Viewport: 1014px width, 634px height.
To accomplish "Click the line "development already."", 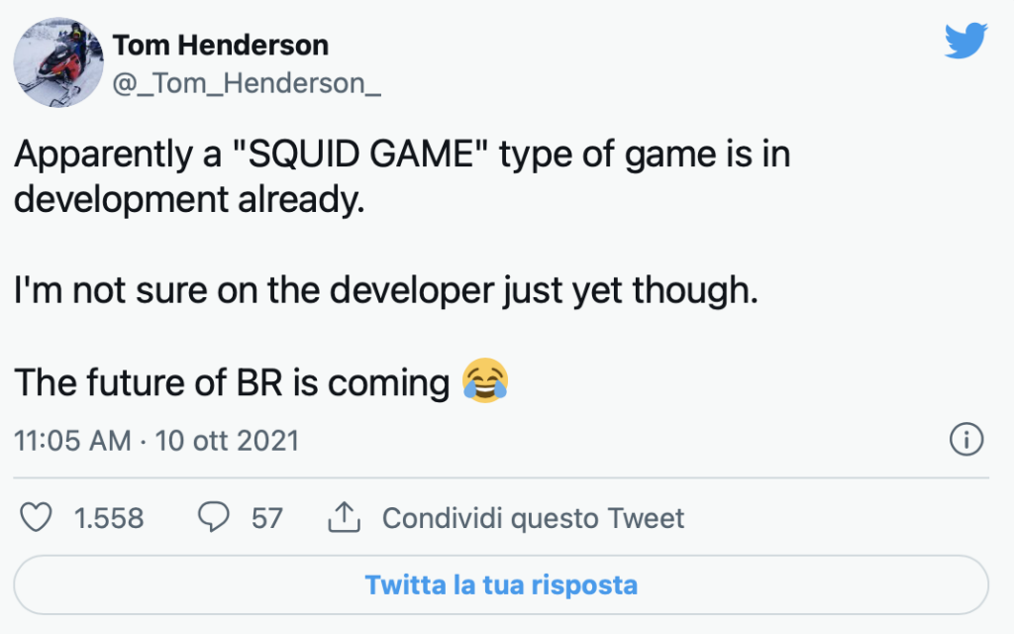I will pyautogui.click(x=189, y=198).
